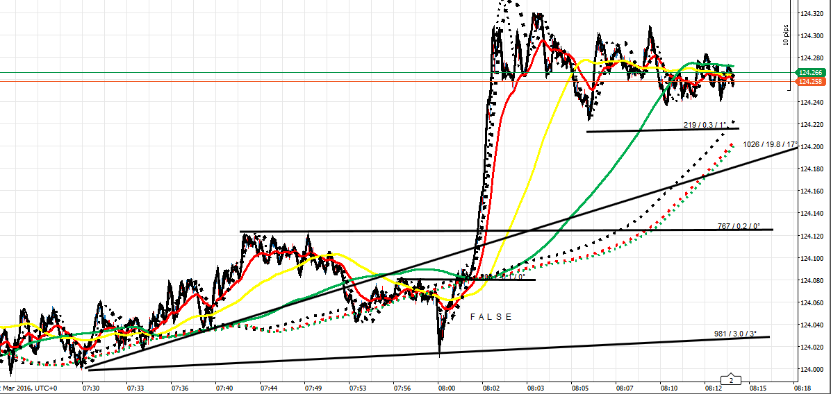Click the 08:05 time axis label

point(579,388)
